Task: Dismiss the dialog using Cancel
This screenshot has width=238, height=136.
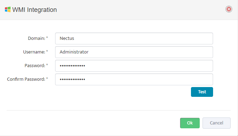Action: 217,123
